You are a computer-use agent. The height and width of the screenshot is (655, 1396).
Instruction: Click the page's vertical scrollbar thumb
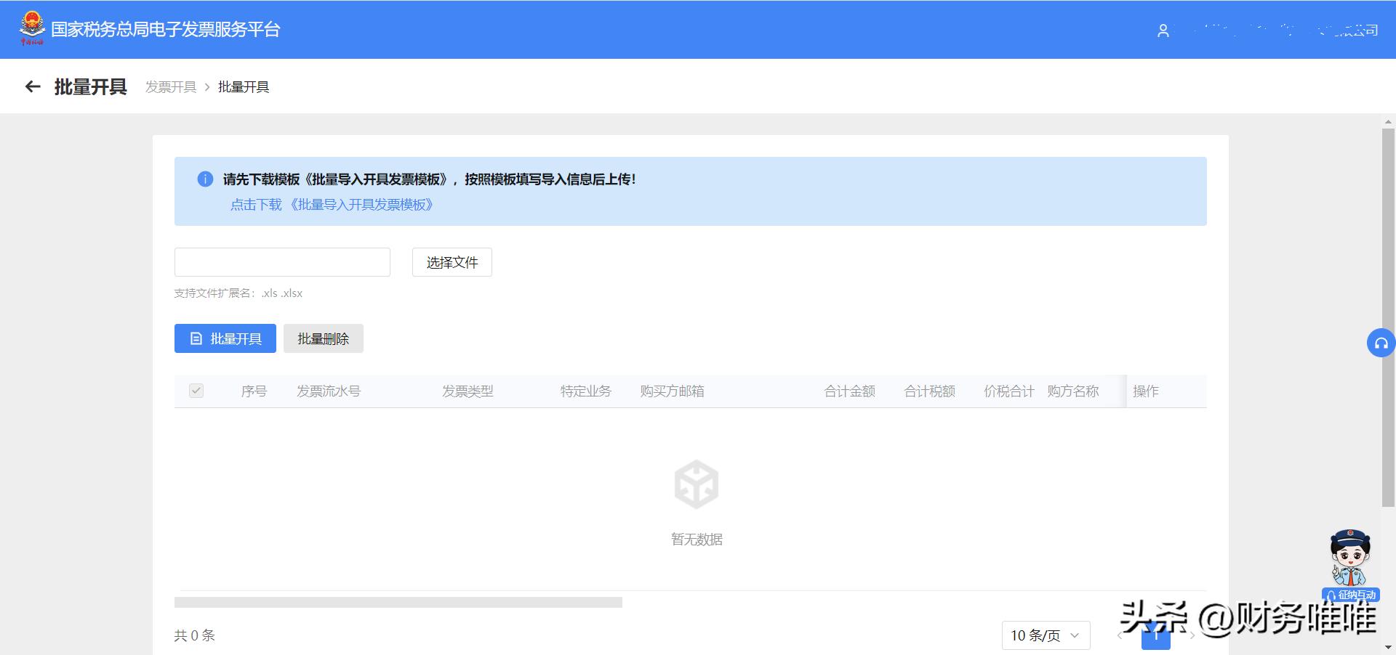coord(1388,317)
